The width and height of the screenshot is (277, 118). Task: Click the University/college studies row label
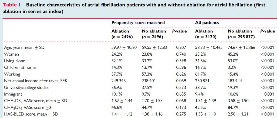(26, 87)
